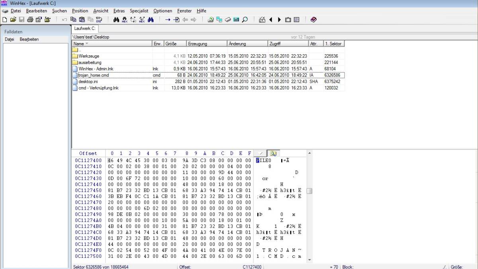Click the Open folder with arrow icon
The image size is (478, 269).
coord(47,19)
